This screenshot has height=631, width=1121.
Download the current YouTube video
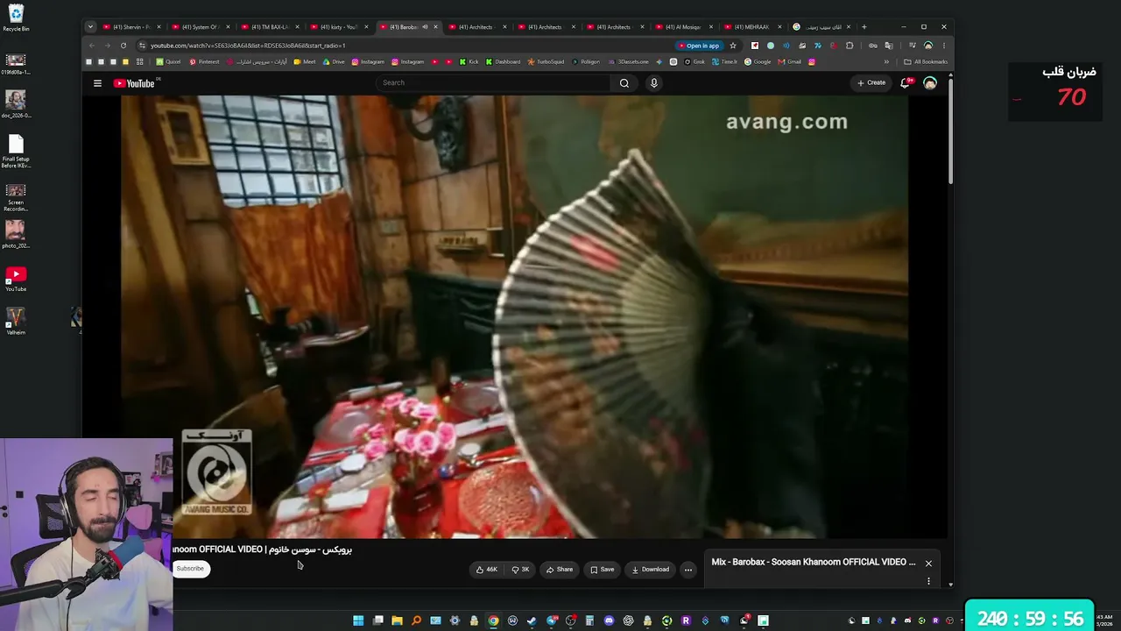(651, 570)
